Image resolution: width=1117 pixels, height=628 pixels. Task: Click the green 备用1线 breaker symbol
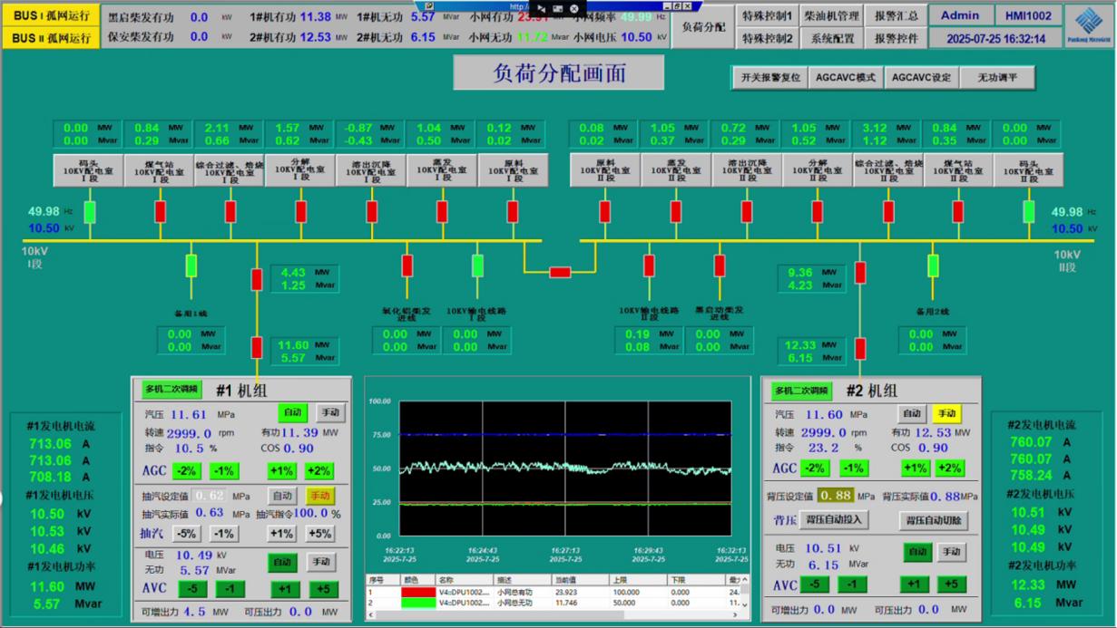point(191,266)
